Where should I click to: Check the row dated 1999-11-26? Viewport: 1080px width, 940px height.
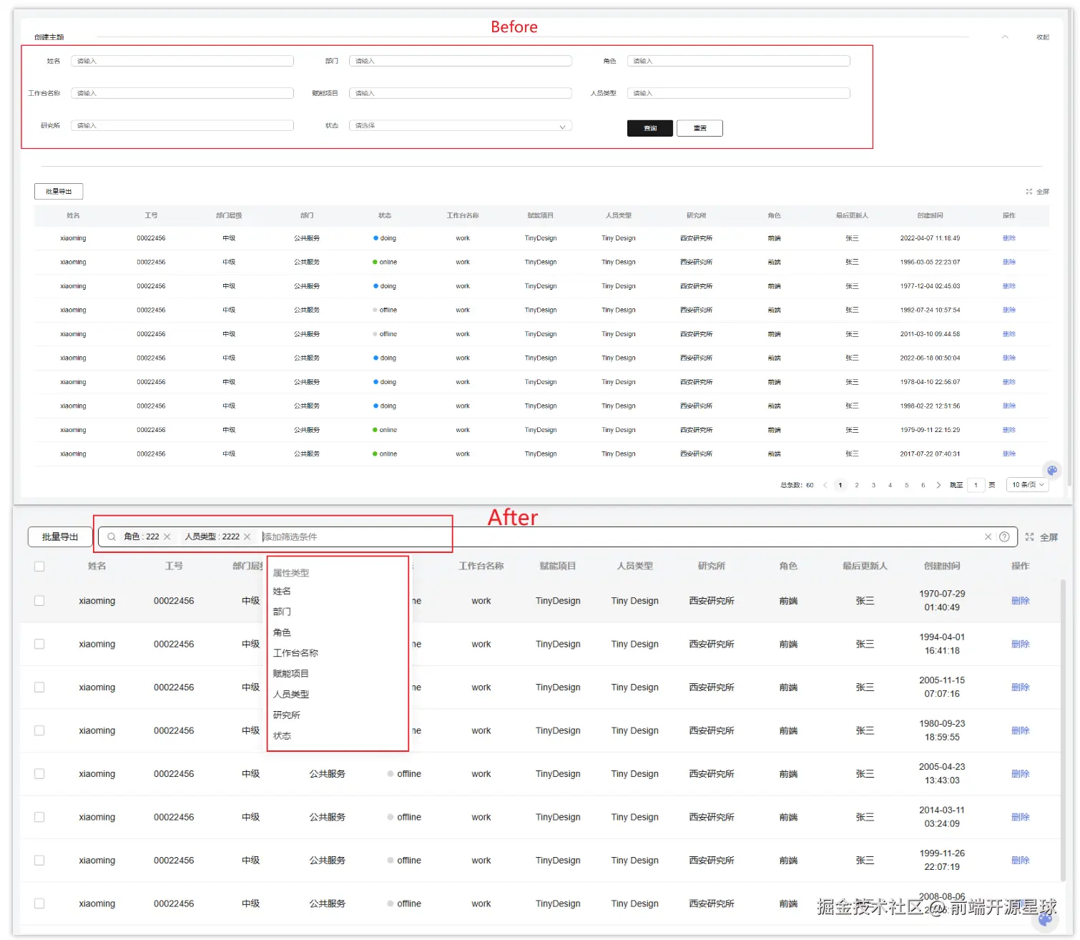click(39, 861)
